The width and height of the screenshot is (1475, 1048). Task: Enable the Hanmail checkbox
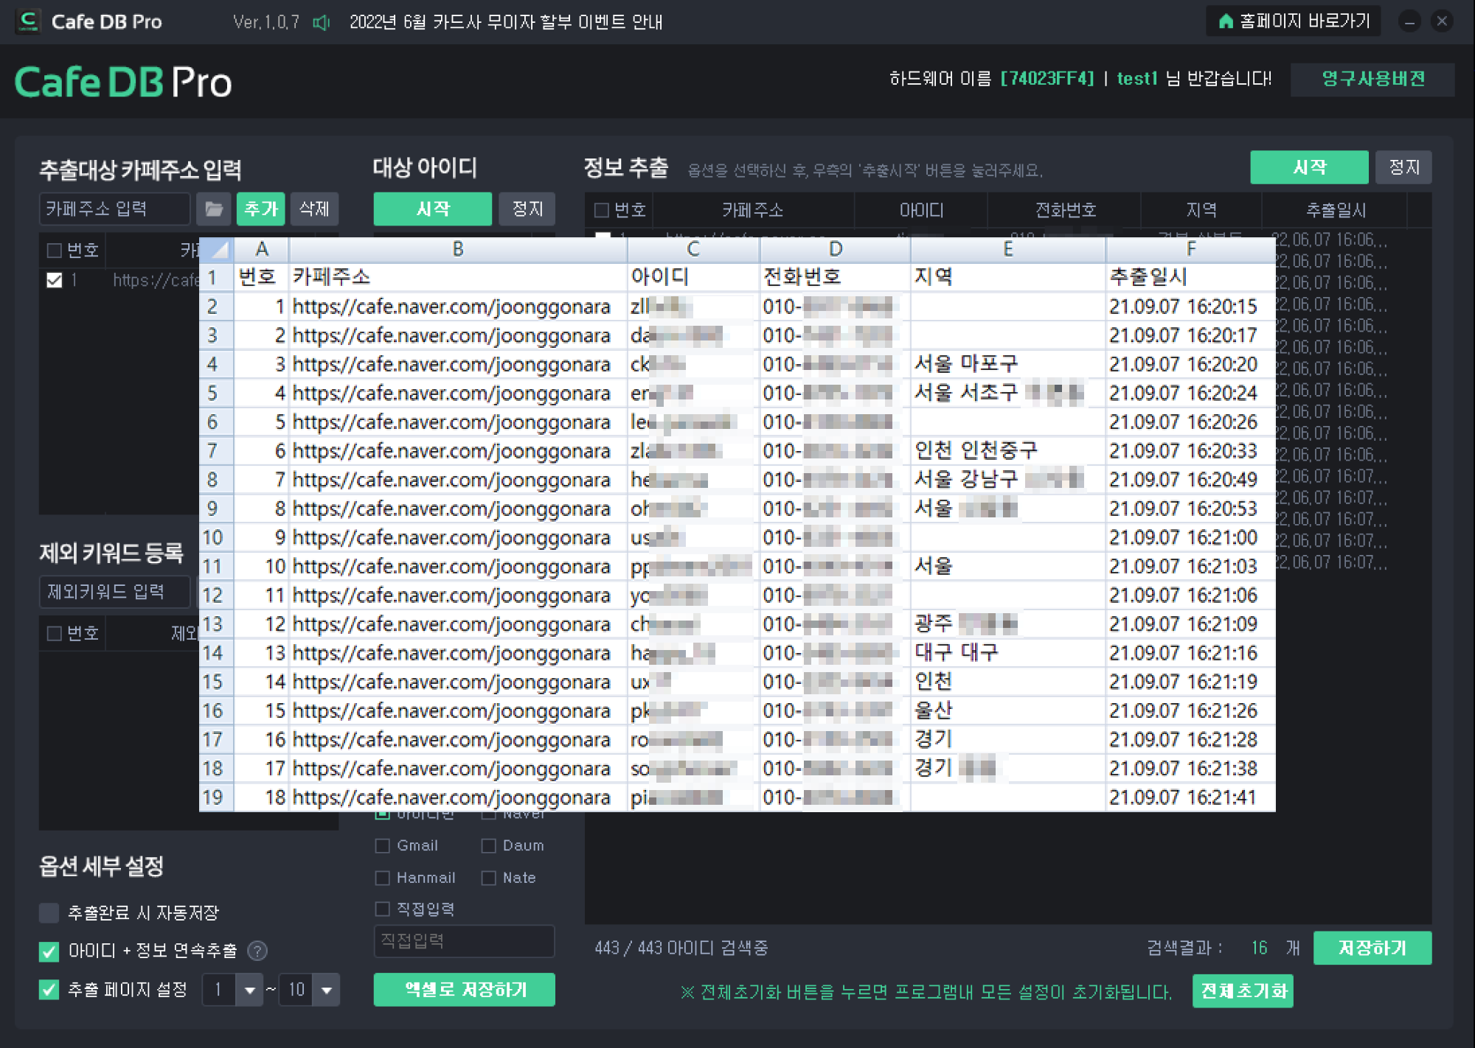coord(383,878)
